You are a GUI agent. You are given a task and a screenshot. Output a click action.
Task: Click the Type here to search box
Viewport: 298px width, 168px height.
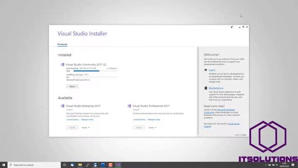(x=34, y=165)
